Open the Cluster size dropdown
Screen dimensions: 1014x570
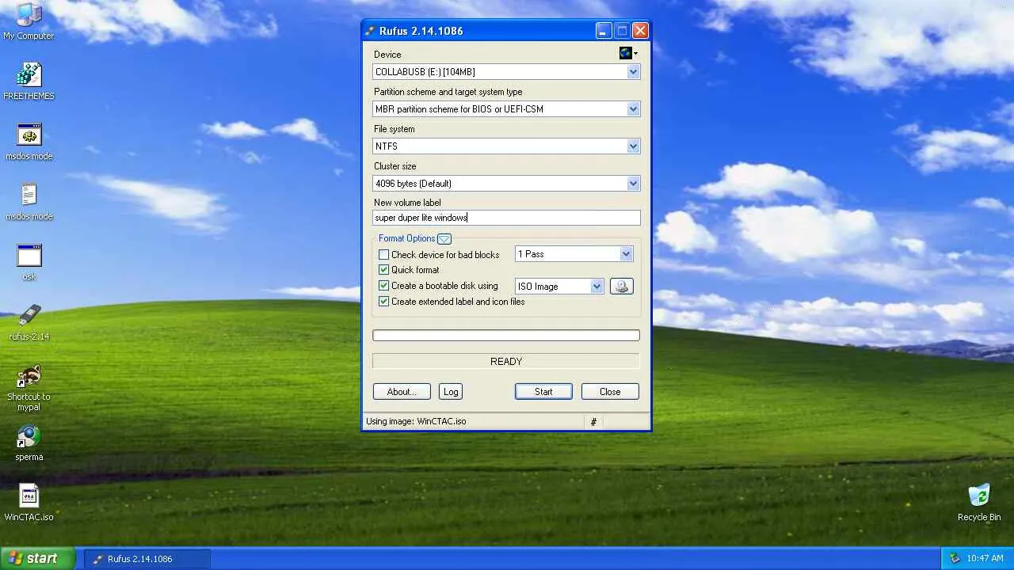click(506, 184)
